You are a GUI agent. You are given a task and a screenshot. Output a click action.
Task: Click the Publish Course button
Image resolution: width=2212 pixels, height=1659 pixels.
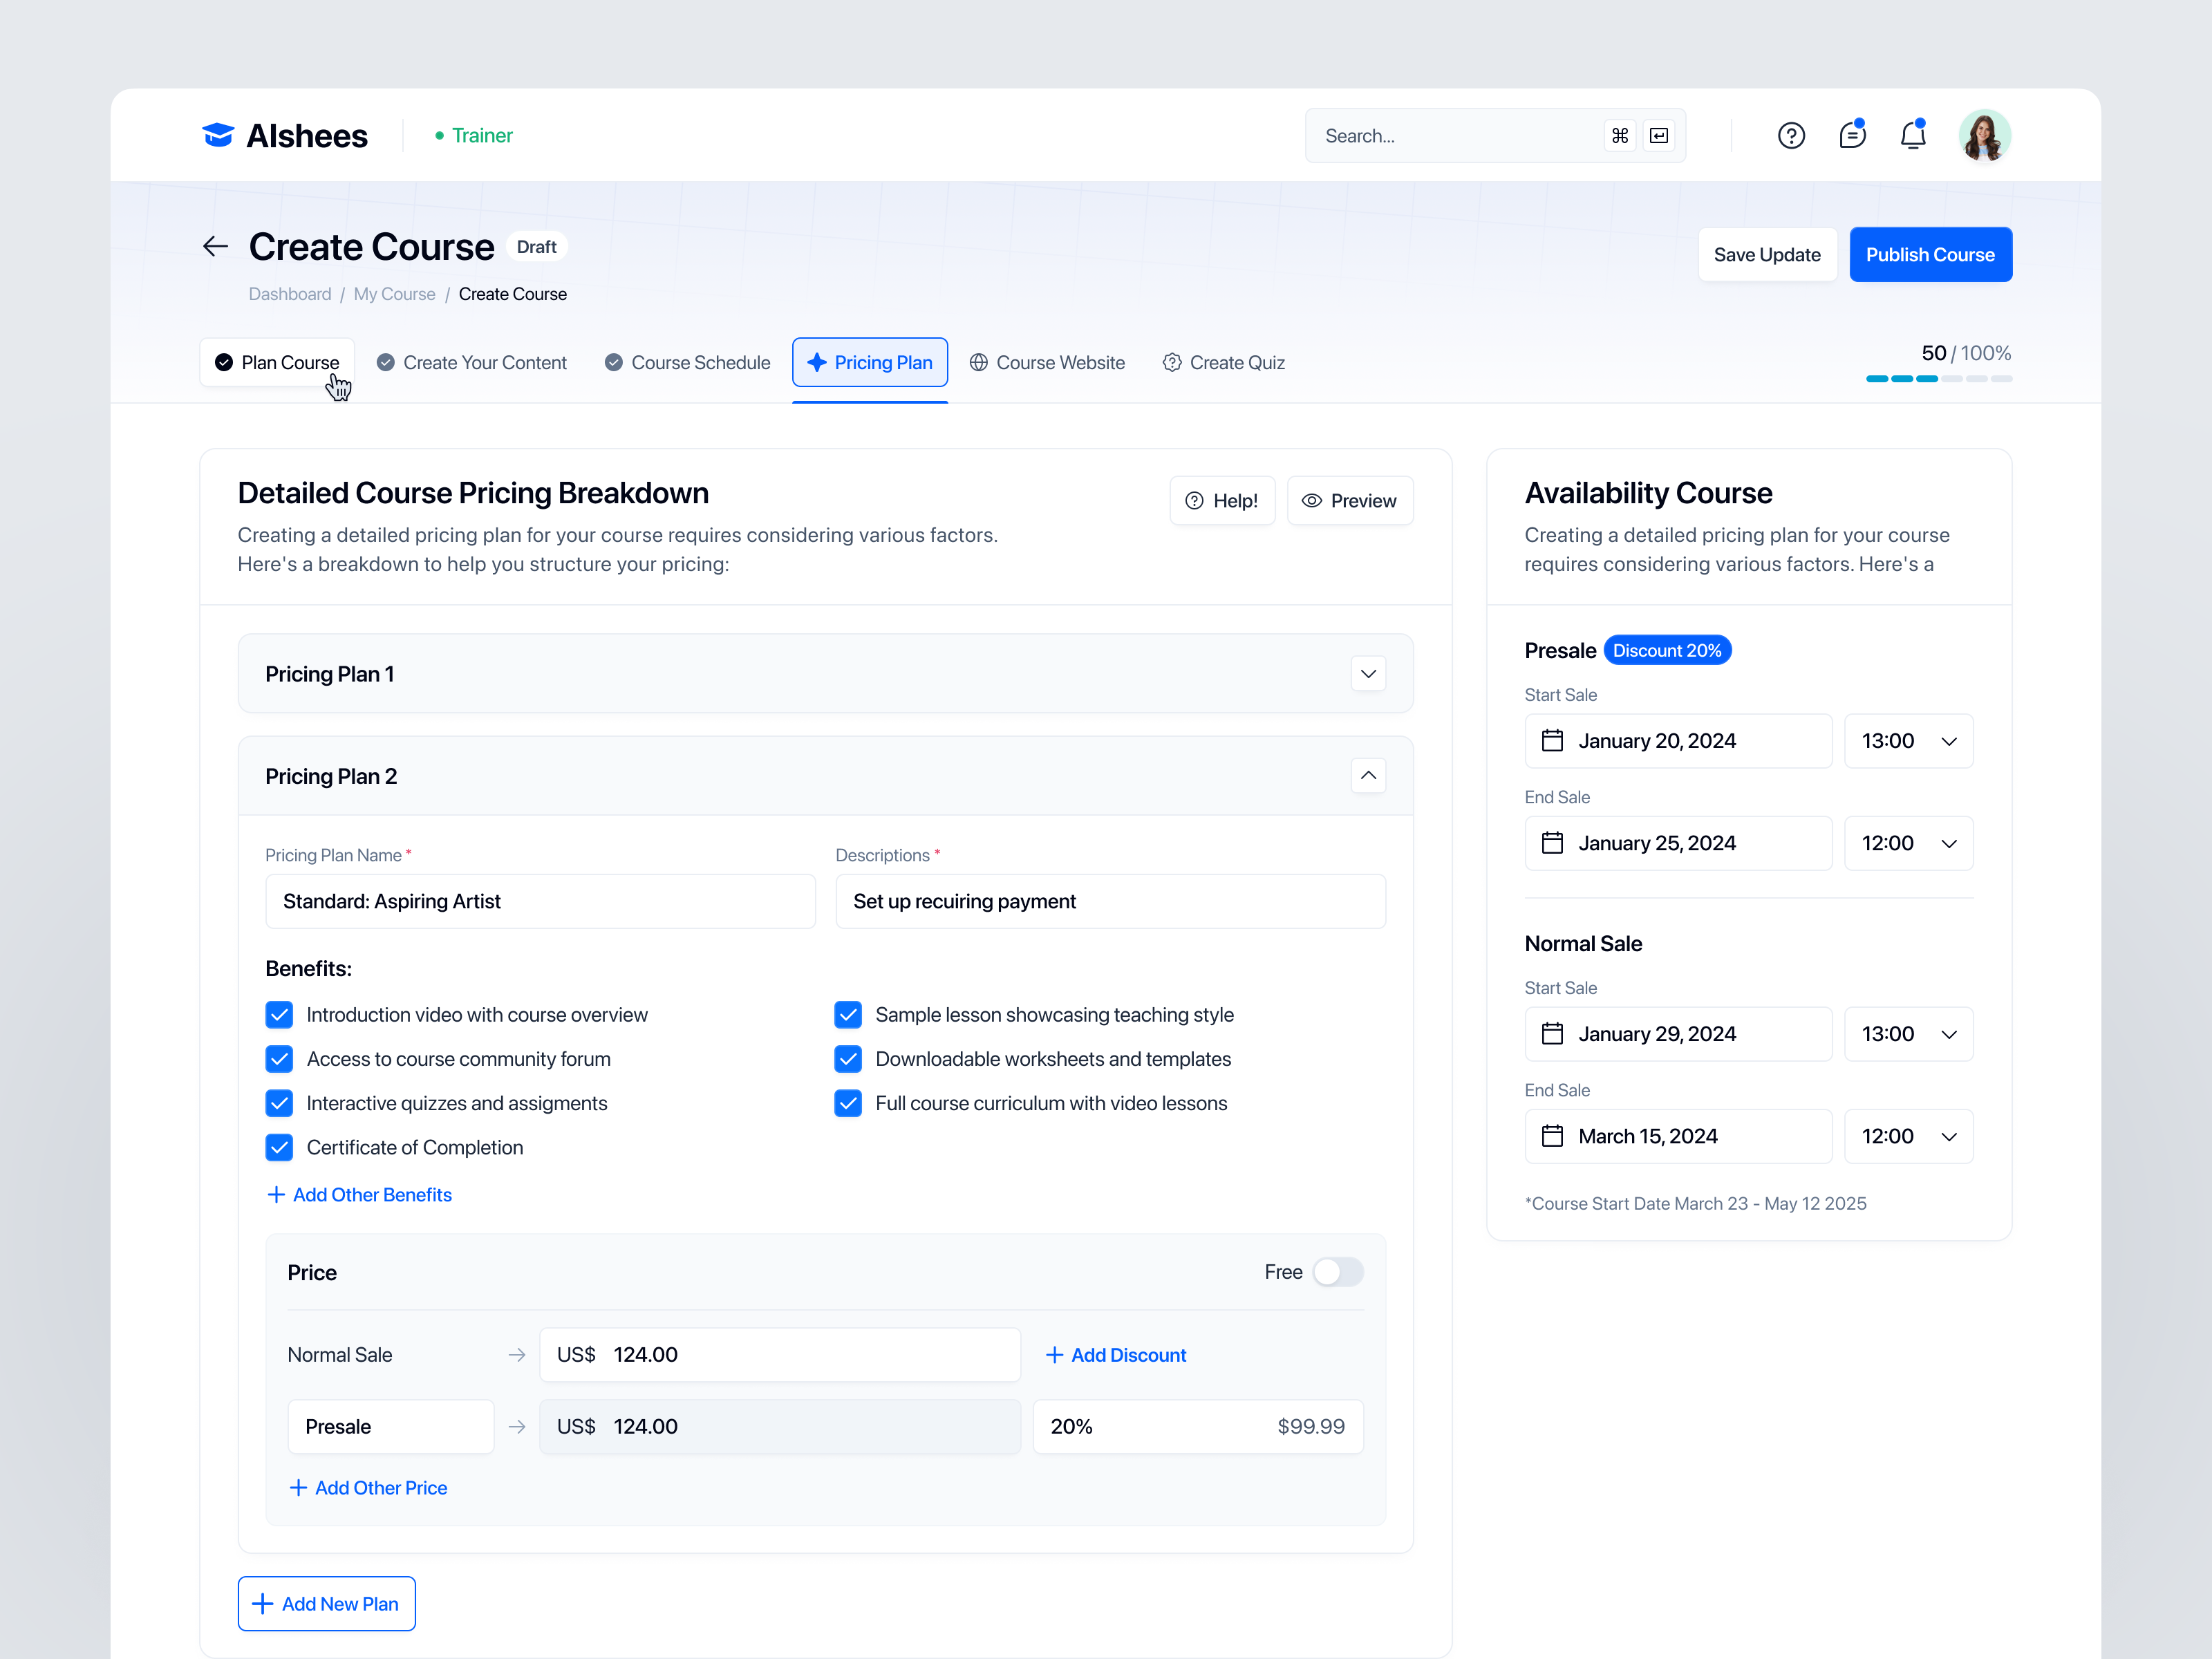(1930, 254)
